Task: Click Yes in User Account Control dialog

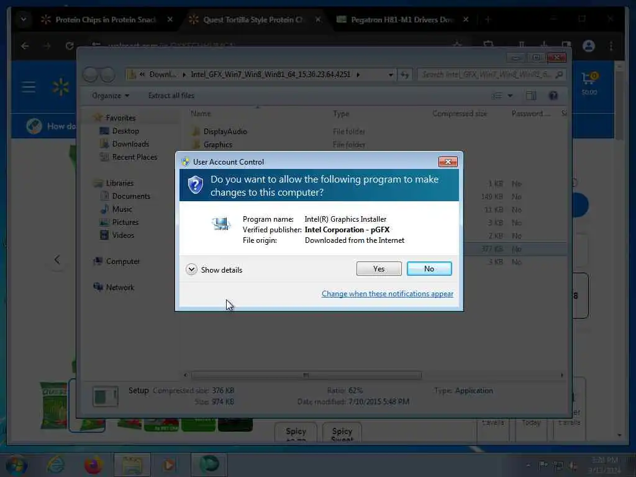Action: click(378, 268)
